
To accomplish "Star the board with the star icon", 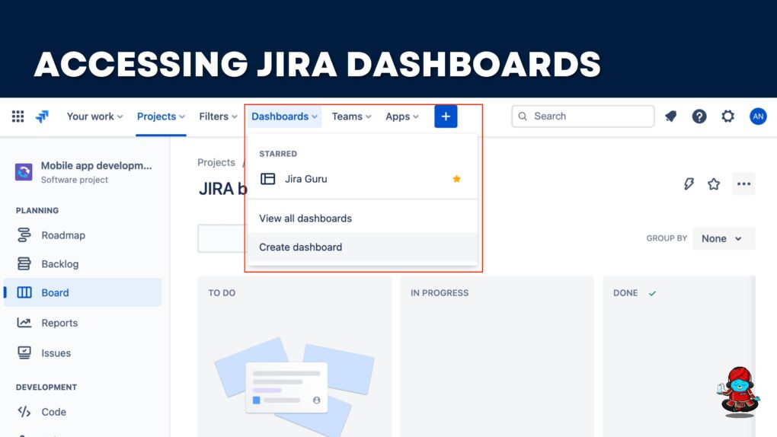I will tap(714, 183).
